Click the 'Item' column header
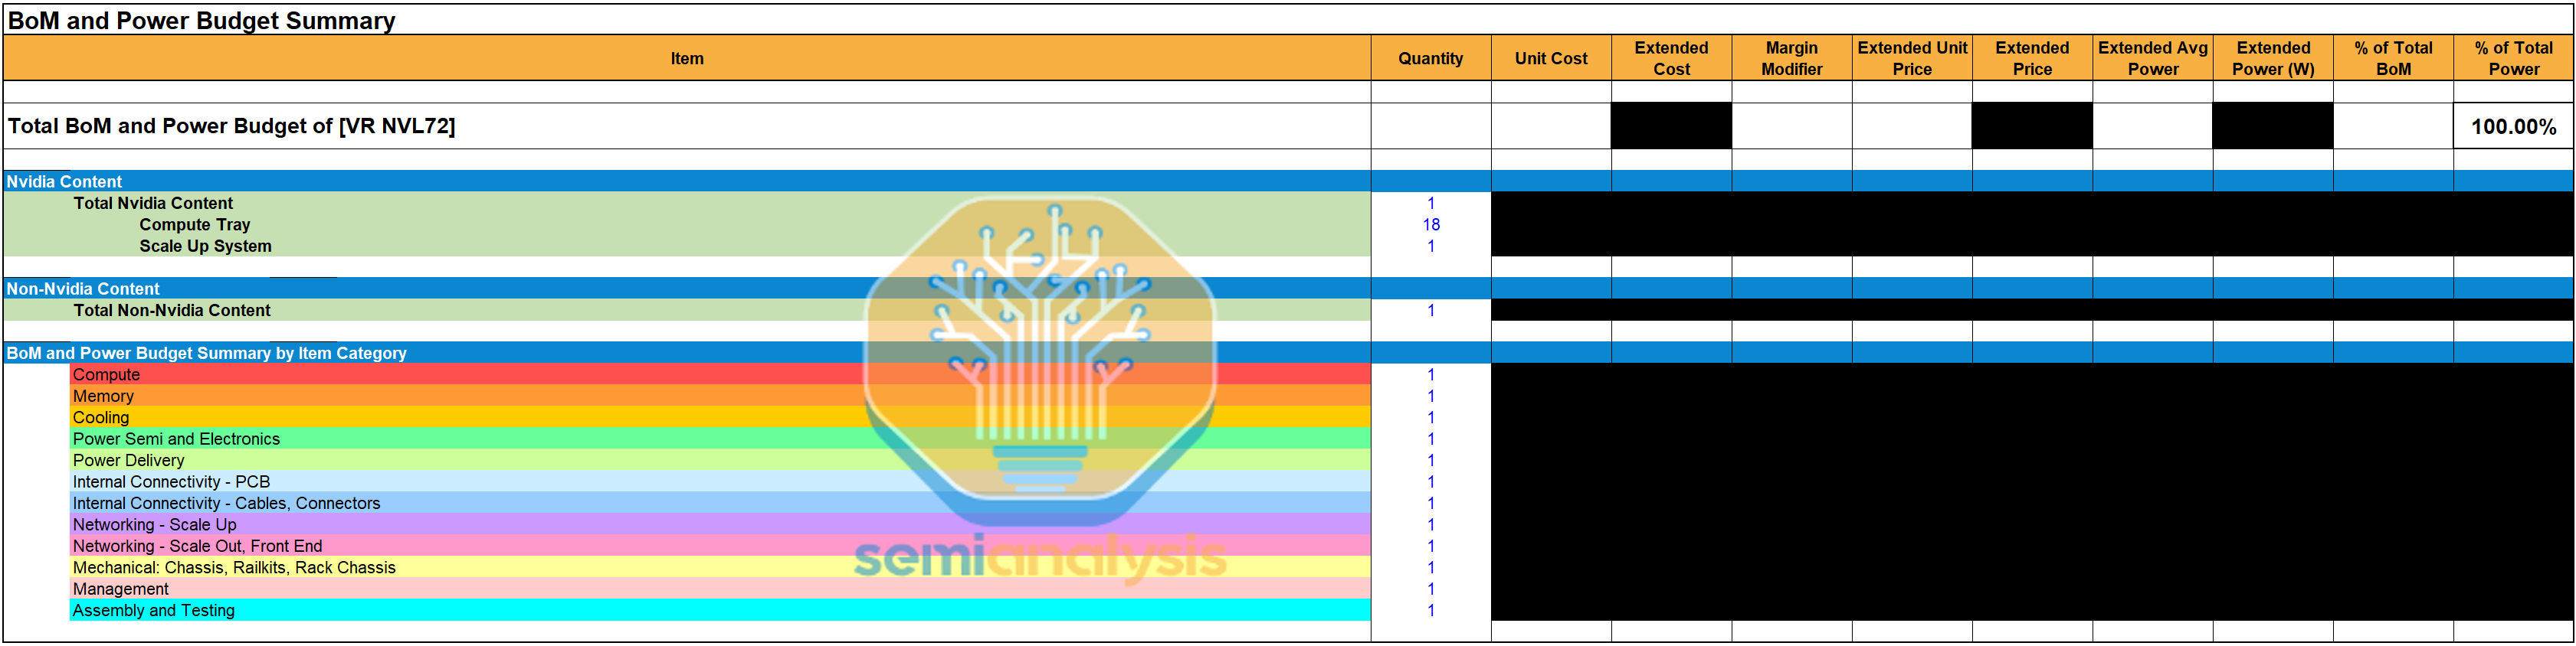2576x646 pixels. coord(687,58)
